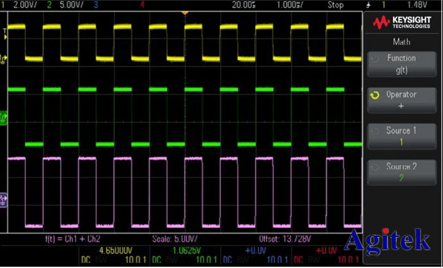This screenshot has height=268, width=443.
Task: Click the green 10.0:1 probe ratio
Action: tap(207, 260)
